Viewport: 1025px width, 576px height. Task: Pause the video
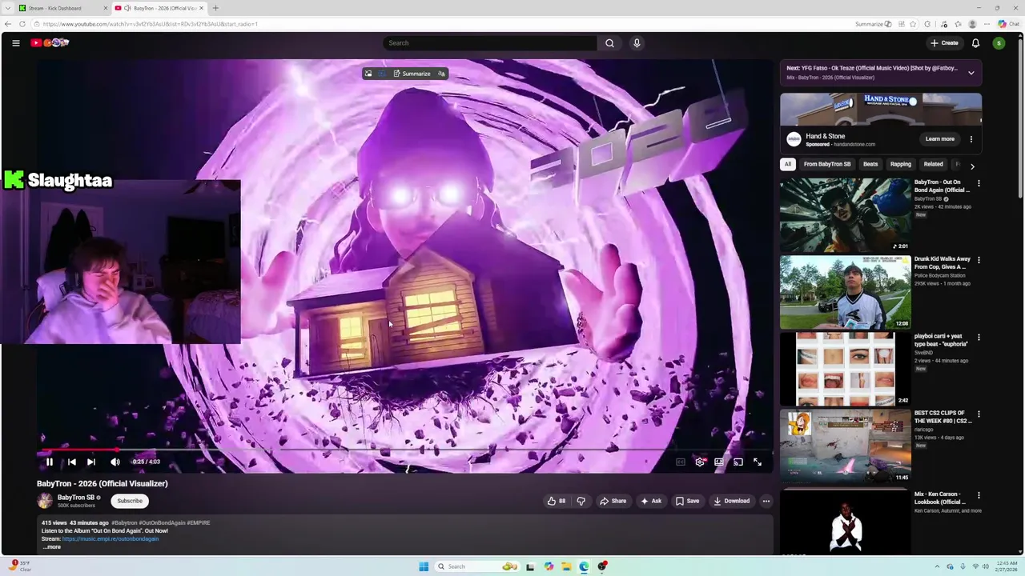(x=49, y=462)
